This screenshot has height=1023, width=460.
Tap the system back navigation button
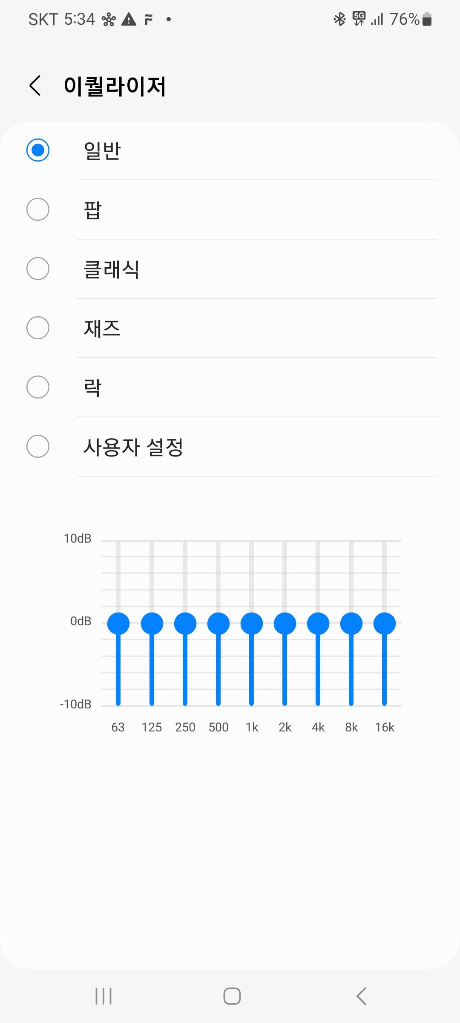(x=361, y=996)
